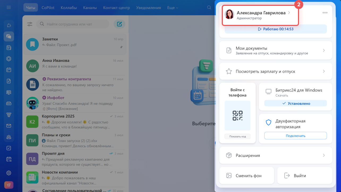
Task: Expand Александра Гаврилова profile chevron
Action: point(289,13)
